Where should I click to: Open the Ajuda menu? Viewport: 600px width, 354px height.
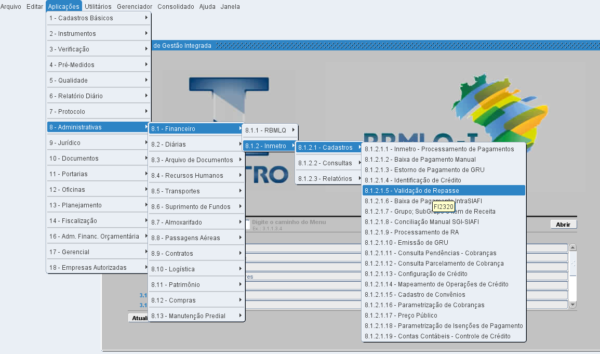(x=207, y=7)
